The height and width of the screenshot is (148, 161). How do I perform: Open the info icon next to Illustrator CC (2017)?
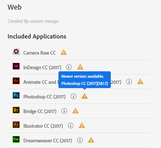pyautogui.click(x=71, y=126)
